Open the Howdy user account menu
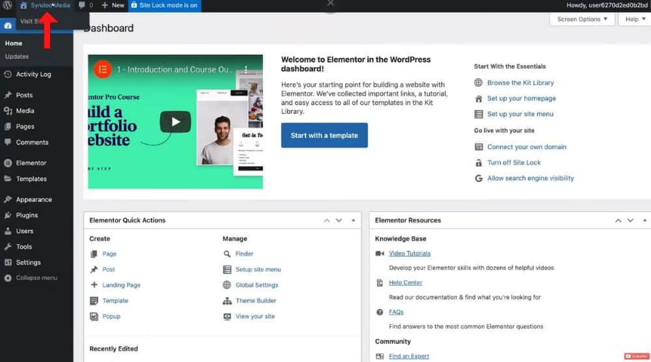Image resolution: width=651 pixels, height=362 pixels. pos(607,5)
